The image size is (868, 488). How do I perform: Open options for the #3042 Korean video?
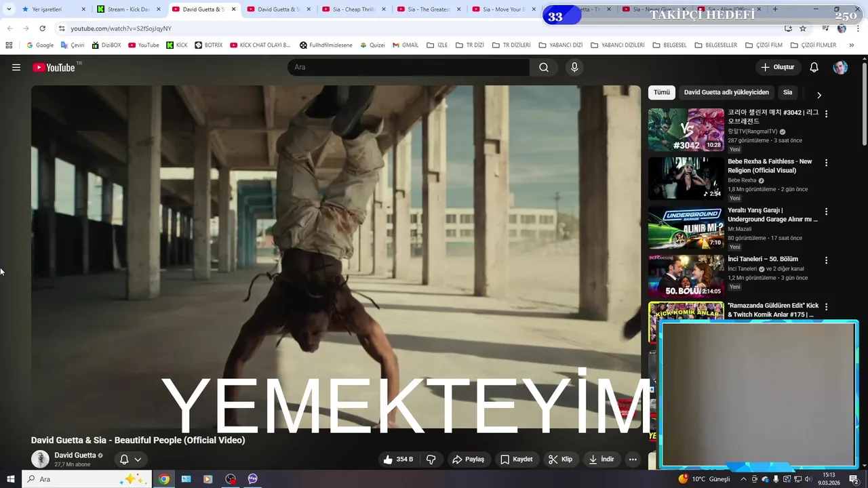coord(826,114)
